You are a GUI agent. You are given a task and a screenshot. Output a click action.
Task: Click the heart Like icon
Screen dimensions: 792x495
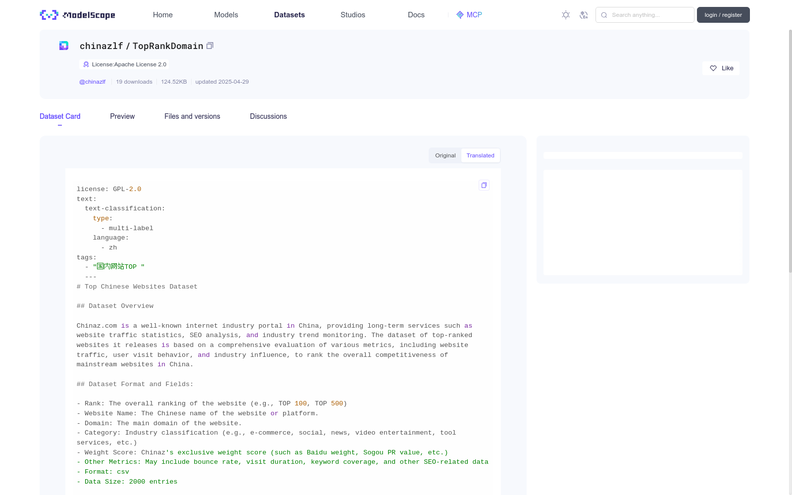coord(713,68)
